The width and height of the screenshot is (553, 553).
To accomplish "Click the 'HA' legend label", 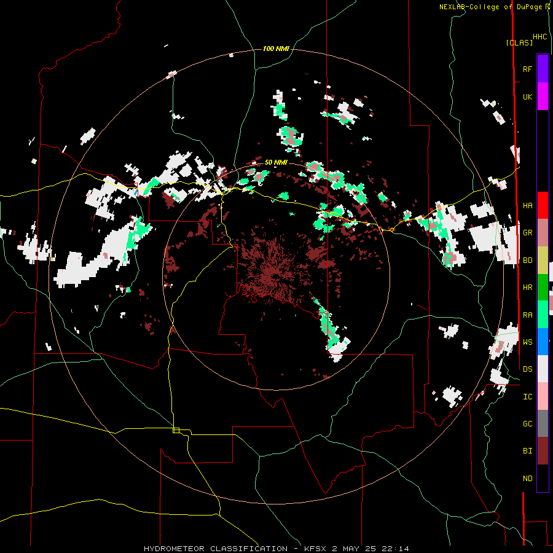I will tap(527, 206).
